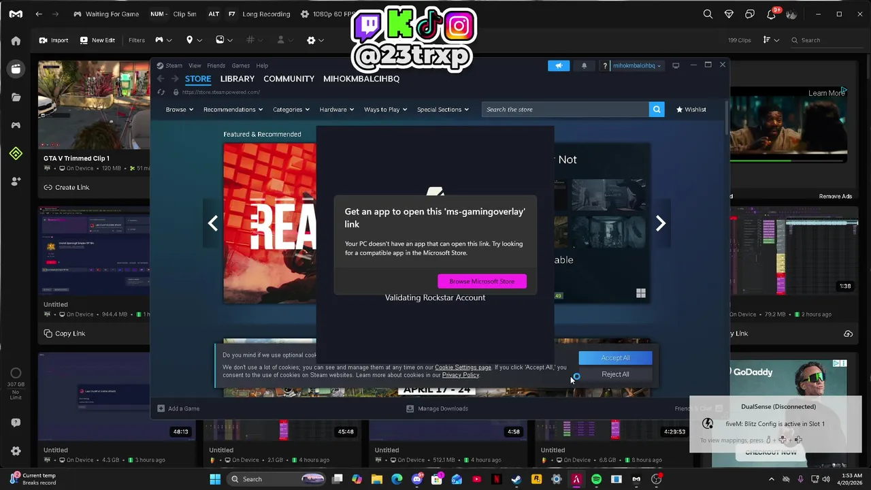This screenshot has width=871, height=490.
Task: Click the Steam announcements megaphone button
Action: [x=559, y=65]
